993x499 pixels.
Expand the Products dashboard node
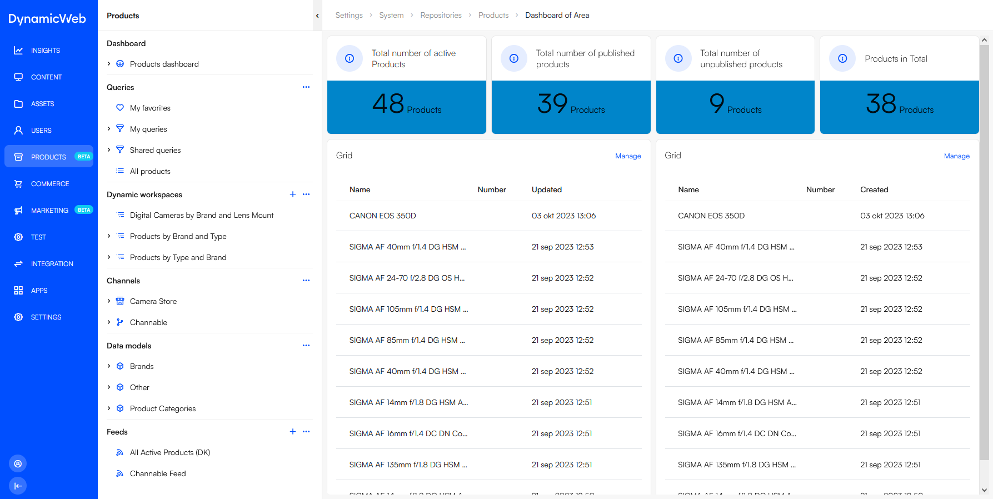(x=109, y=64)
